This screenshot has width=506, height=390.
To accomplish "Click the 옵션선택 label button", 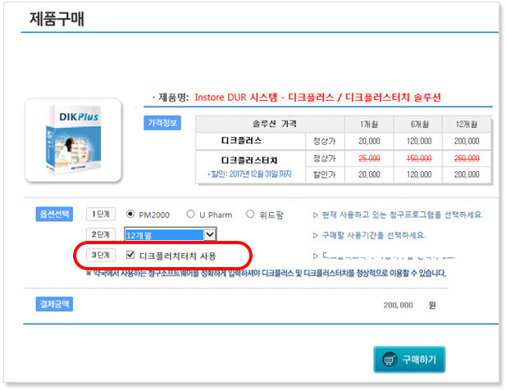I will pyautogui.click(x=54, y=214).
